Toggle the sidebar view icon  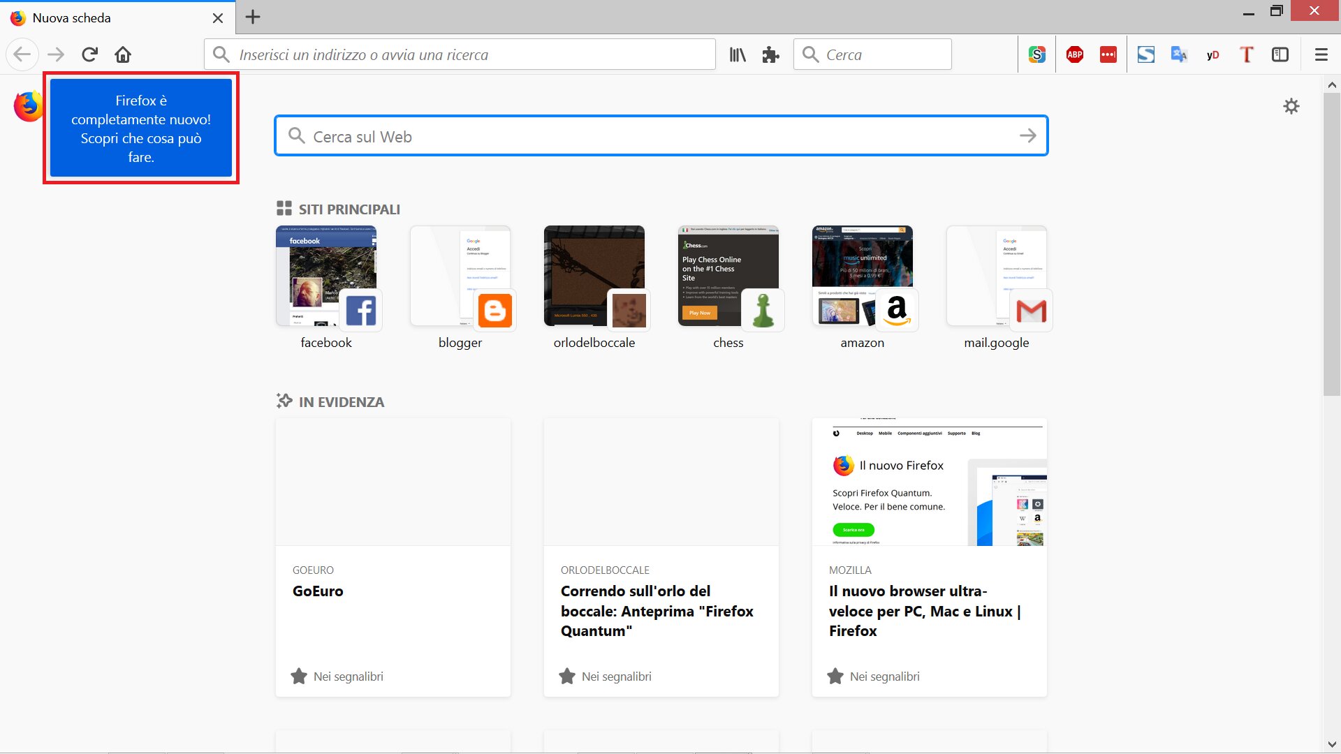(1280, 54)
